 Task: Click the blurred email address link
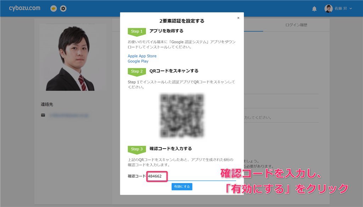pyautogui.click(x=69, y=115)
